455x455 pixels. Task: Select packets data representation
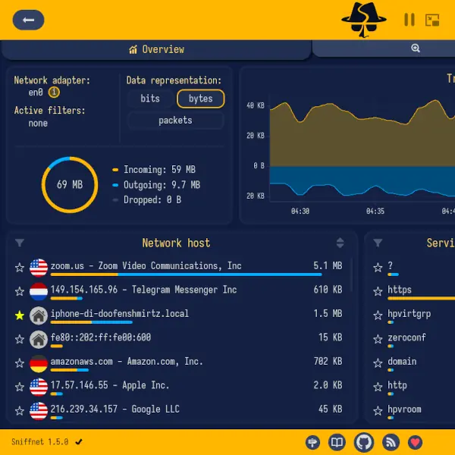click(x=175, y=121)
